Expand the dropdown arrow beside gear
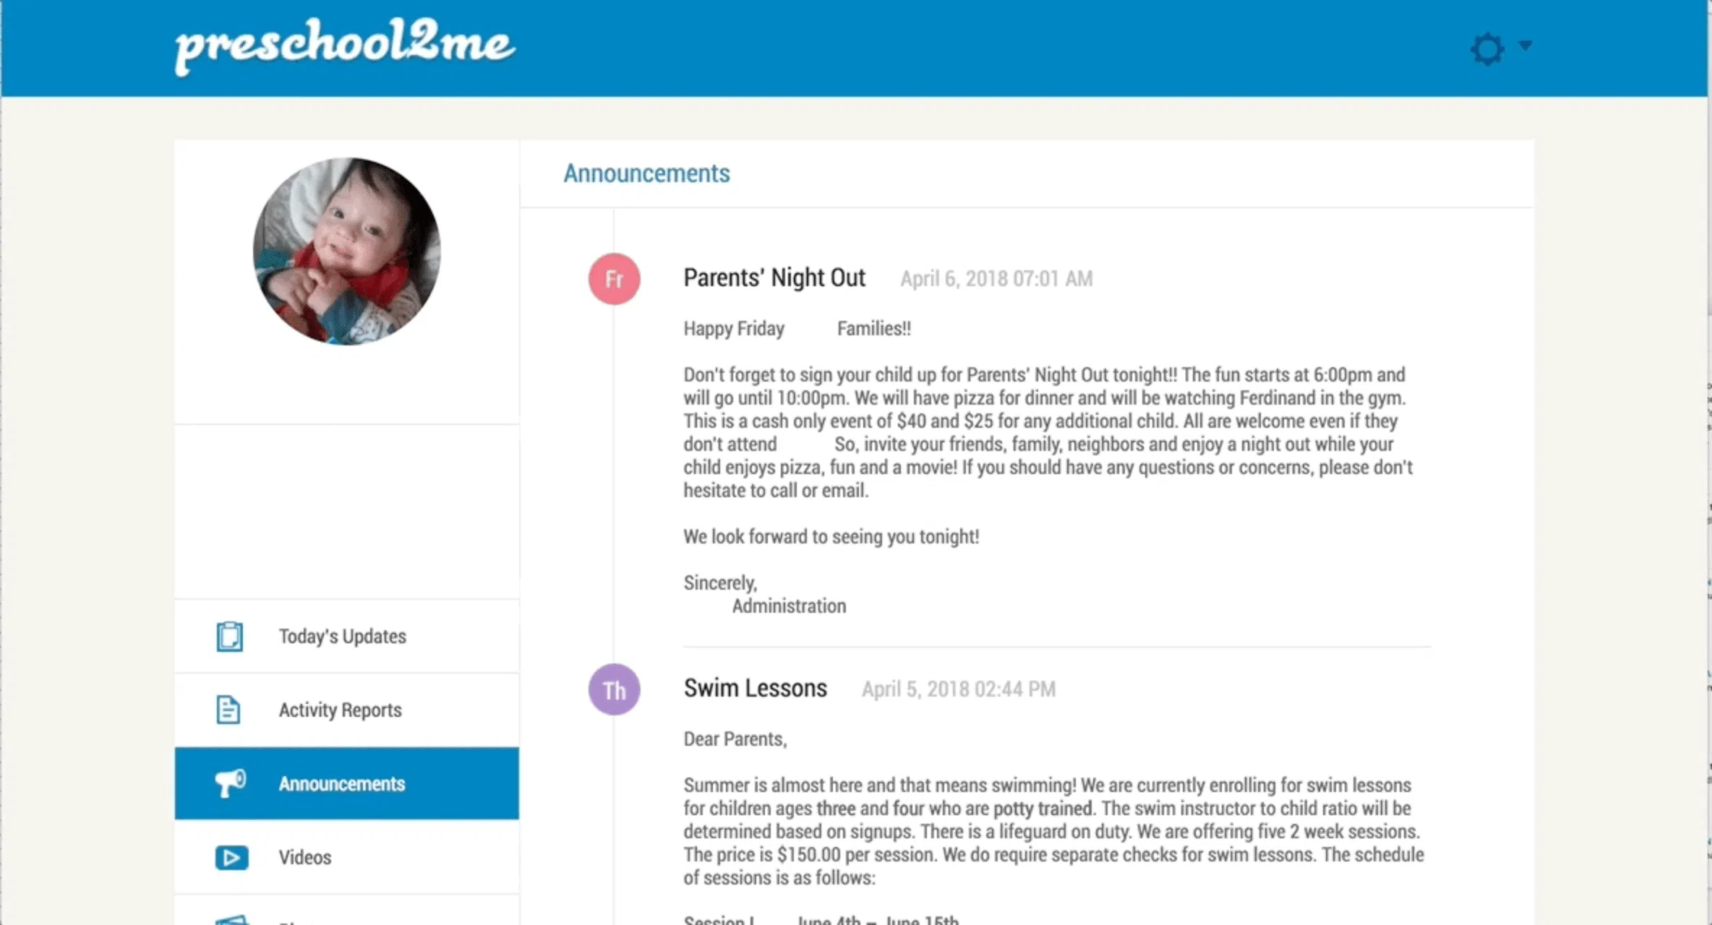 click(1525, 46)
